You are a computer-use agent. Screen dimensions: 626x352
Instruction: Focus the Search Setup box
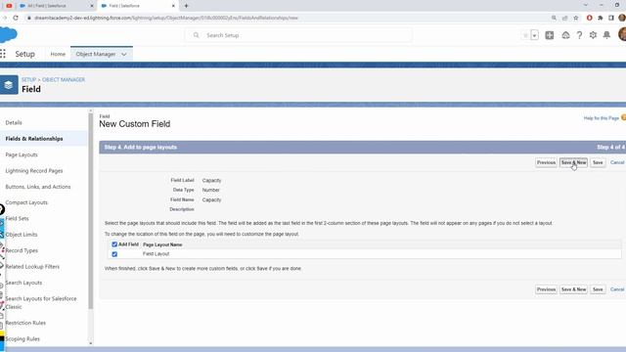click(298, 35)
